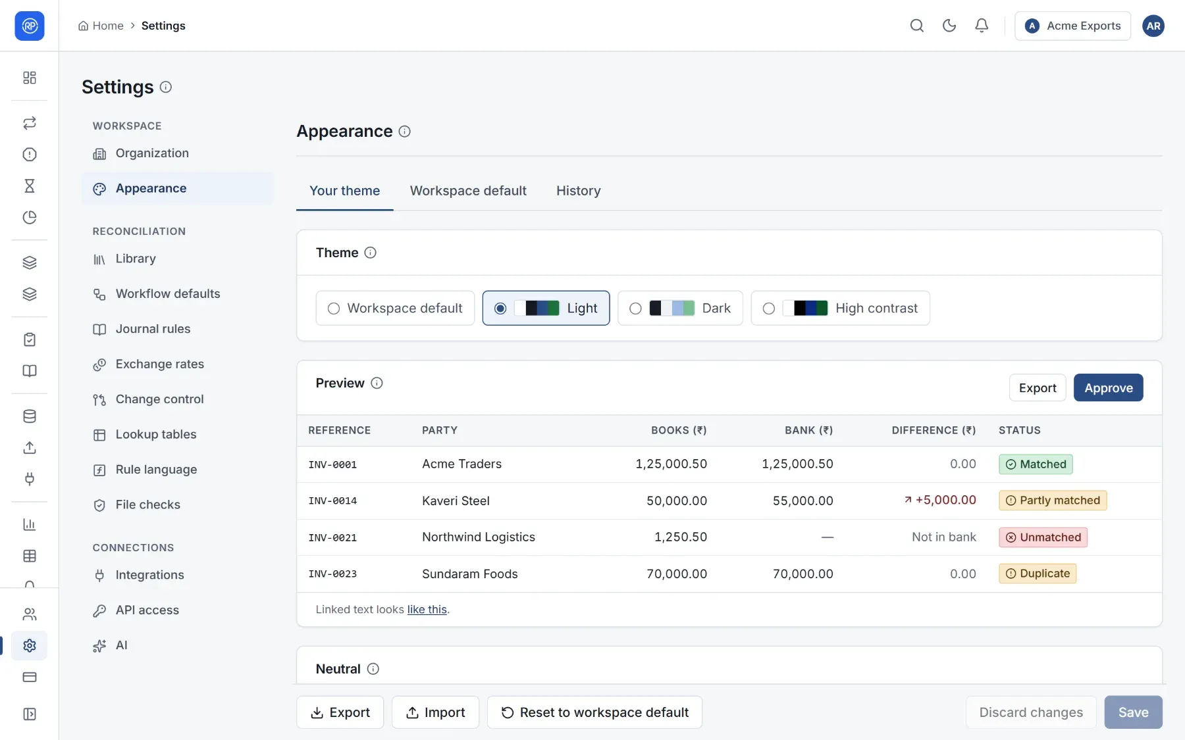Viewport: 1185px width, 740px height.
Task: Click the Save button
Action: (1133, 712)
